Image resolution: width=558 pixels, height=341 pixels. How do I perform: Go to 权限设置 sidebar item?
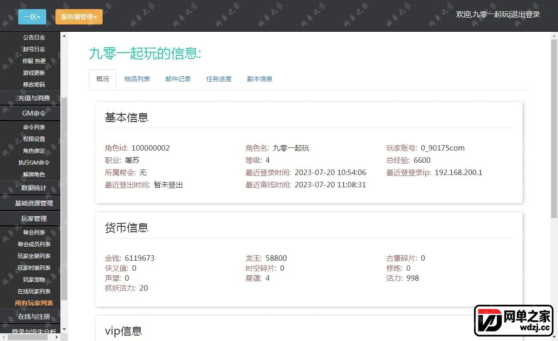click(x=34, y=139)
